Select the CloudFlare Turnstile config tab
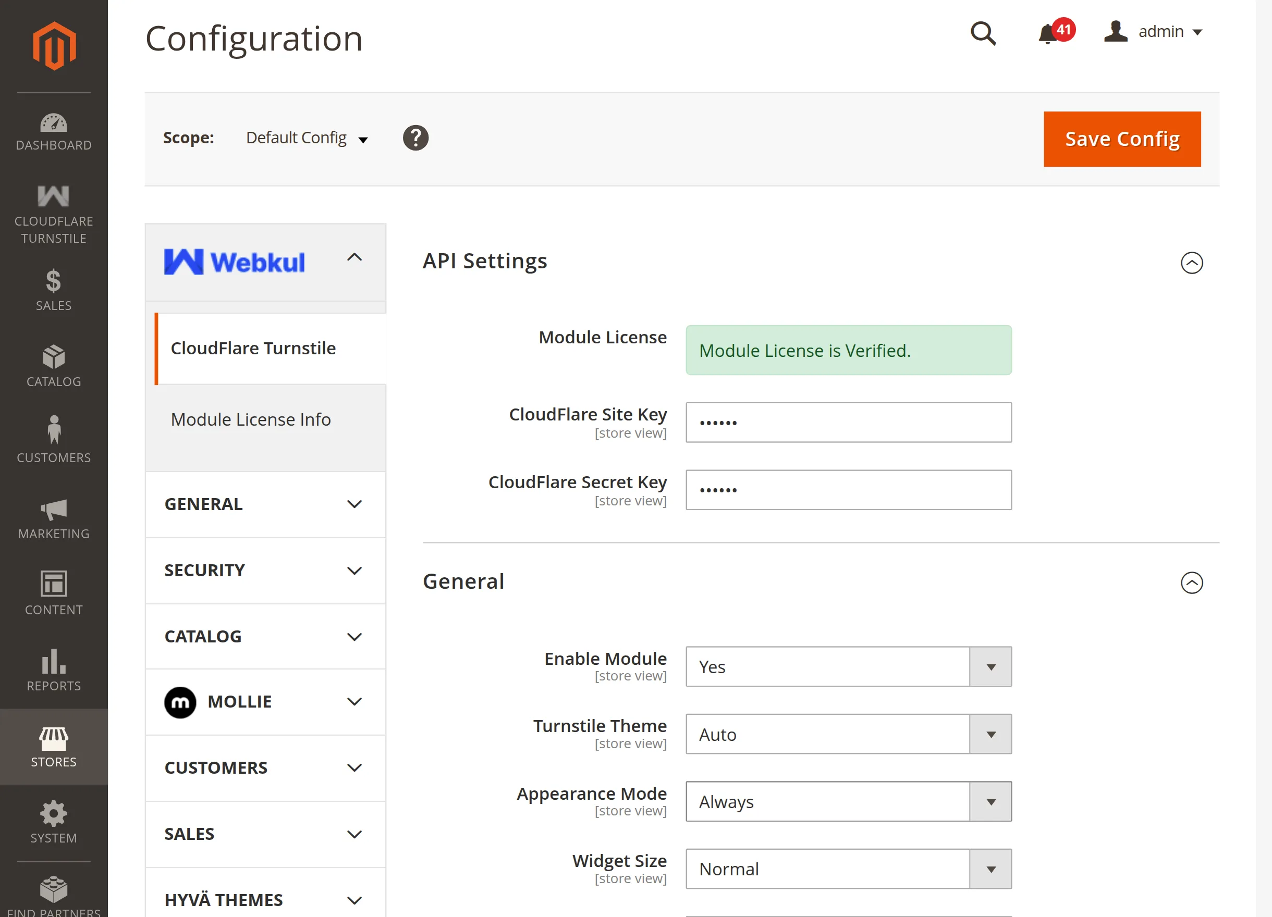The width and height of the screenshot is (1272, 917). pos(271,349)
